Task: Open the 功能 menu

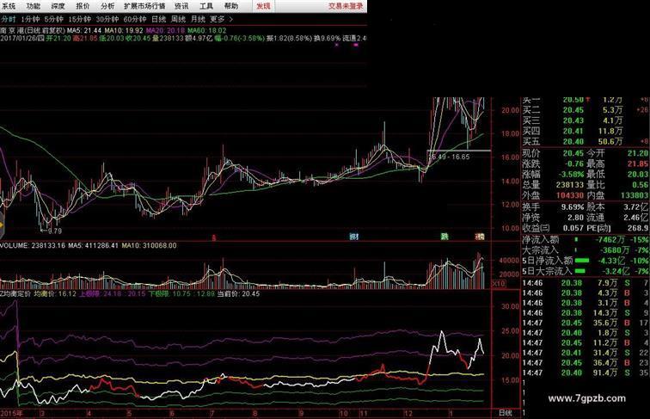Action: [34, 6]
